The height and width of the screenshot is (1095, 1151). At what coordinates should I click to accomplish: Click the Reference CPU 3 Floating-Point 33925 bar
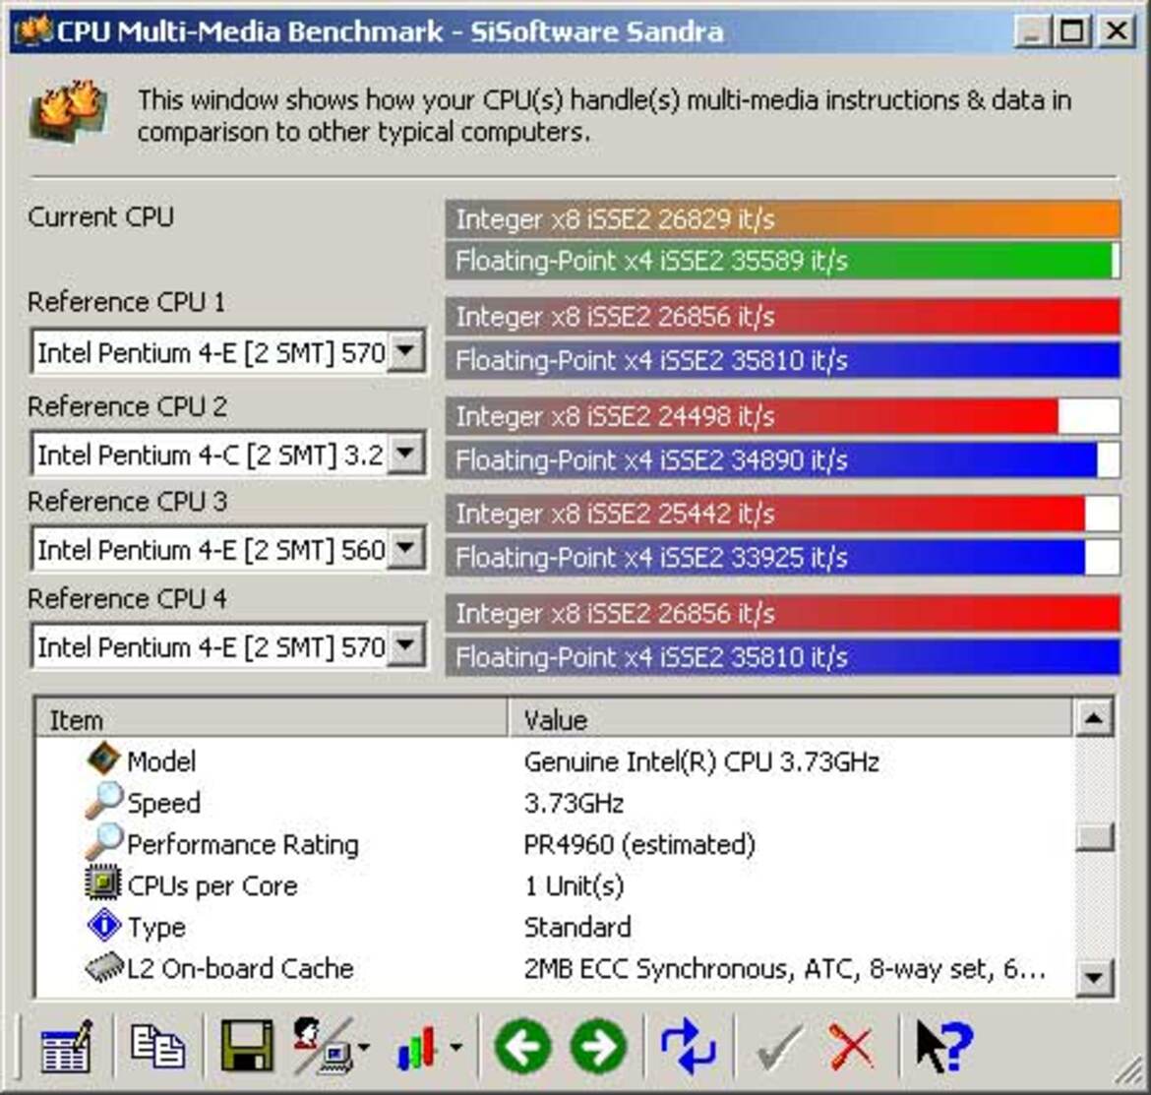tap(782, 558)
